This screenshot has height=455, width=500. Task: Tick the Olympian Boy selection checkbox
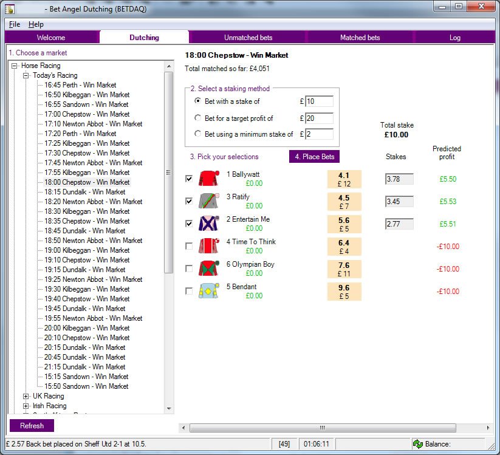[189, 269]
